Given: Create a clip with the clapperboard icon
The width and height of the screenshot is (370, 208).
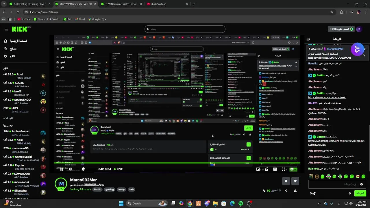Looking at the screenshot, I should [267, 169].
